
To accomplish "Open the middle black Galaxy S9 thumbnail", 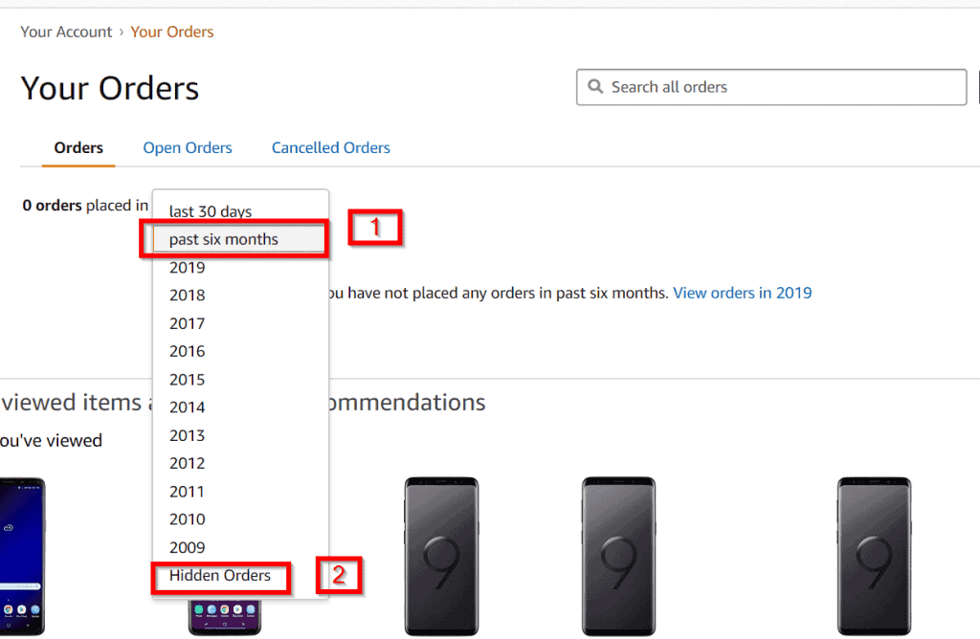I will pos(619,556).
